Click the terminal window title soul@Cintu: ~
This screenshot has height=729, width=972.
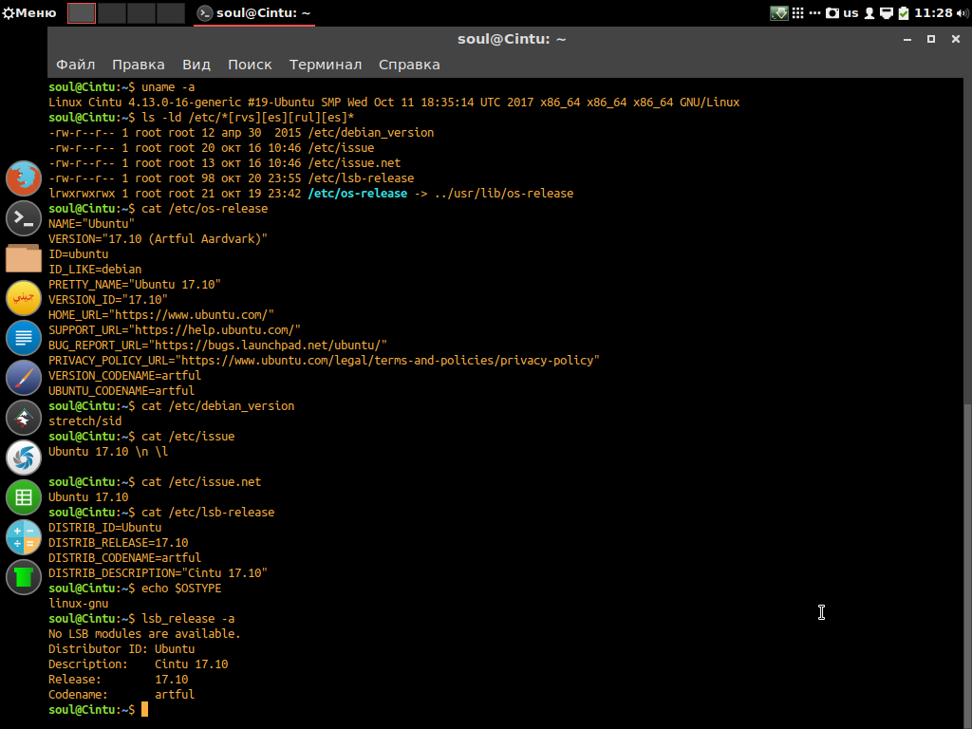512,39
